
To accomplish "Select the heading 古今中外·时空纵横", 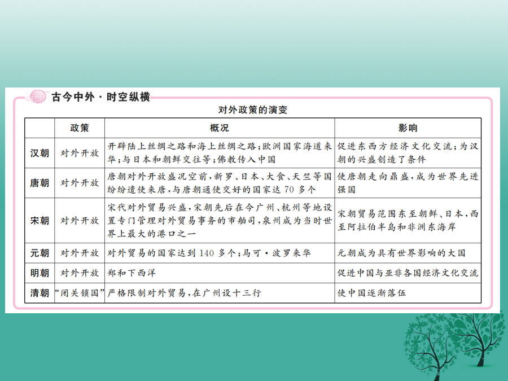I will pyautogui.click(x=100, y=97).
